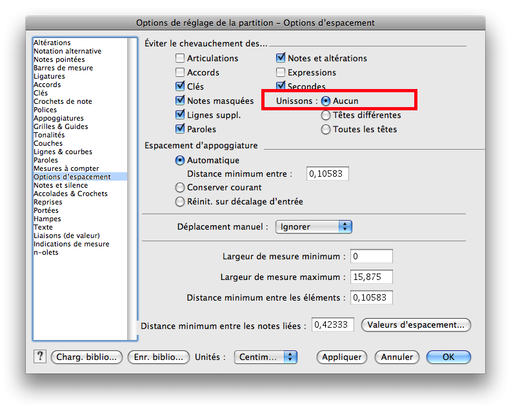Open the Déplacement manuel dropdown

tap(314, 227)
